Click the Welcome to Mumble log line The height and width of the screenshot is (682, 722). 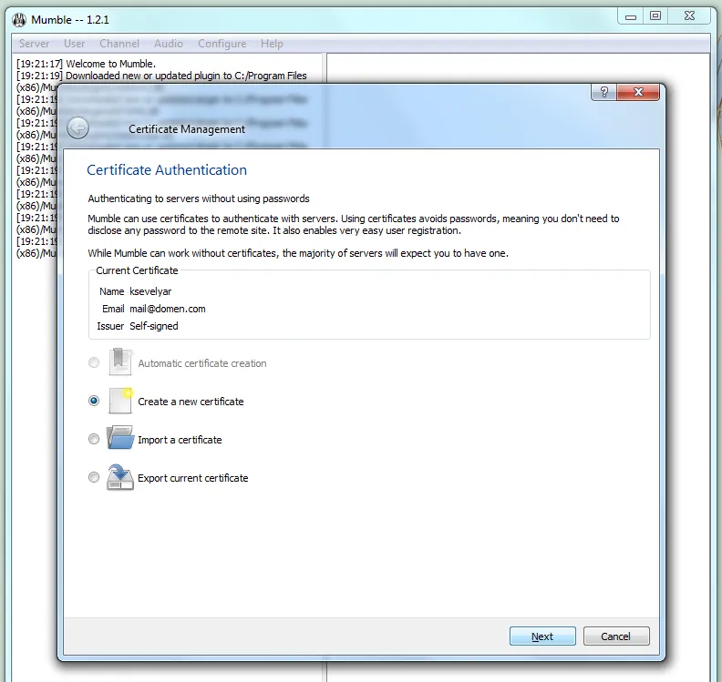pos(86,64)
